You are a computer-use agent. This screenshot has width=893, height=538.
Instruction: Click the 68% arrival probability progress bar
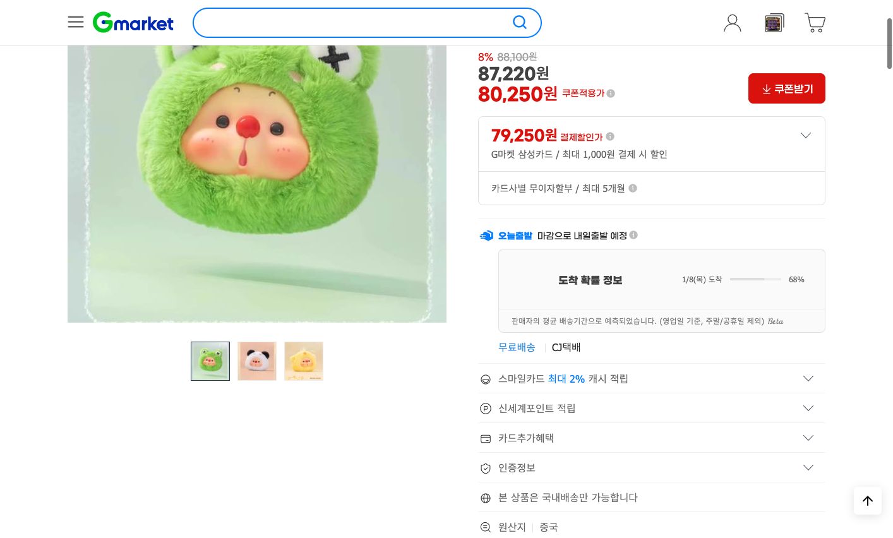point(755,279)
